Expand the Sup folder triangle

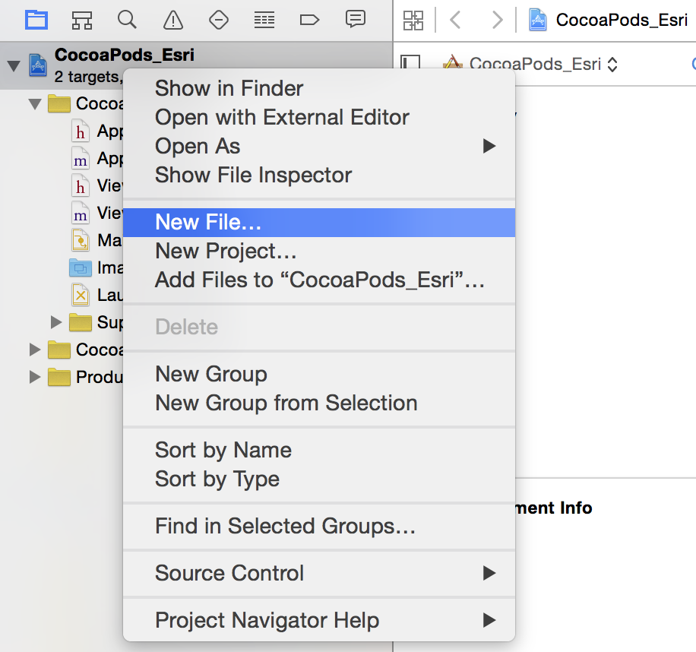(56, 322)
